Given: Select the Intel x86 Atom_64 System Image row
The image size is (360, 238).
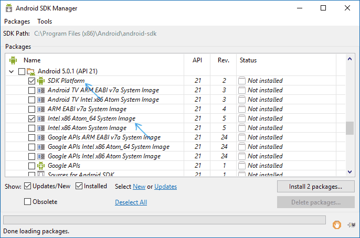Looking at the screenshot, I should [x=91, y=118].
